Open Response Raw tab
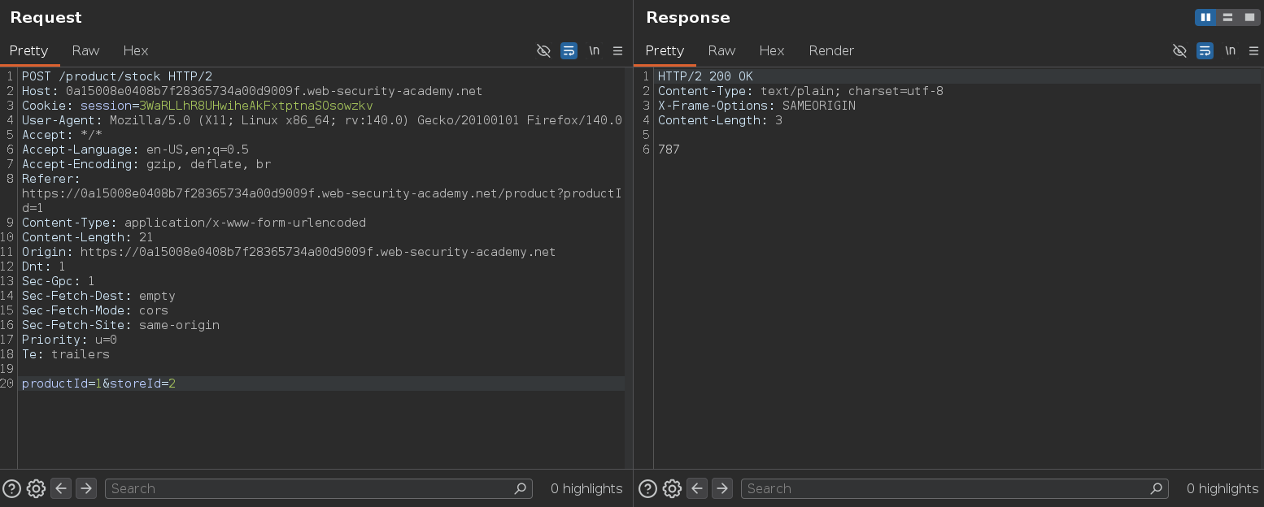Image resolution: width=1264 pixels, height=507 pixels. coord(721,50)
